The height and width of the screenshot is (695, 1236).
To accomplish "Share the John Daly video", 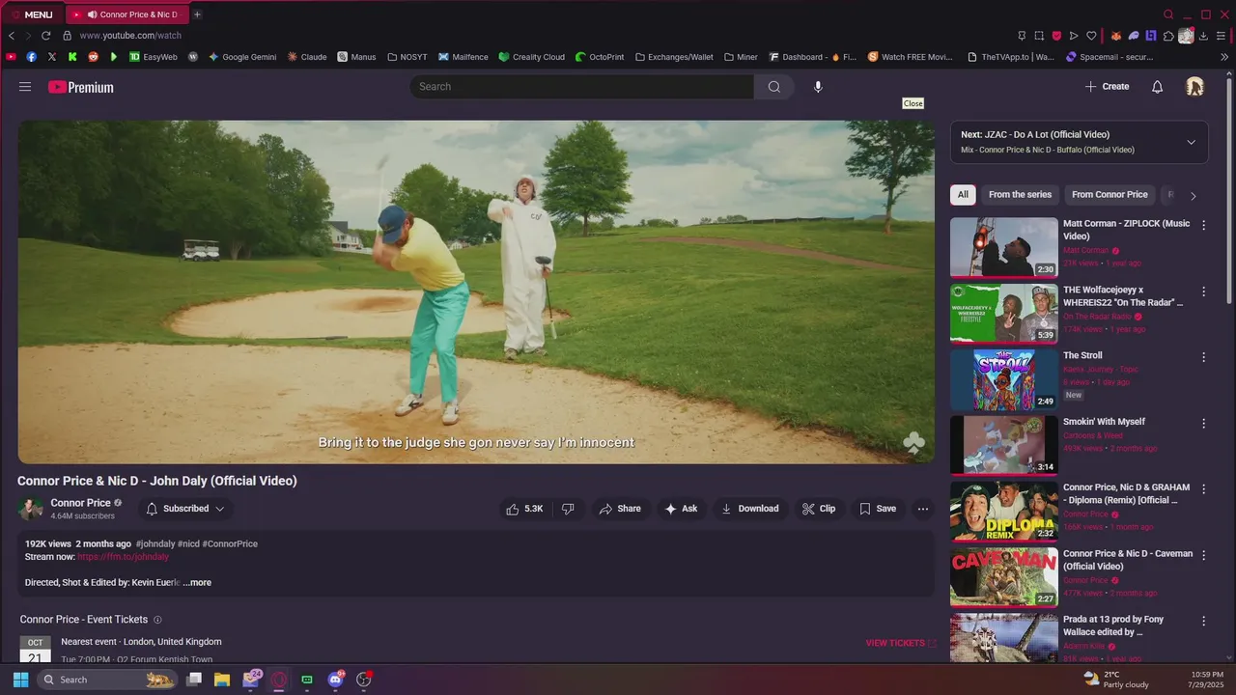I will coord(620,509).
